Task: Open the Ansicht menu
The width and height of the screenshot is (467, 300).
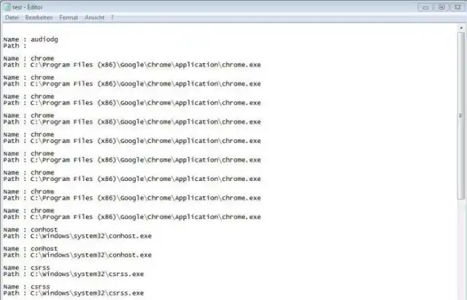Action: [x=94, y=18]
